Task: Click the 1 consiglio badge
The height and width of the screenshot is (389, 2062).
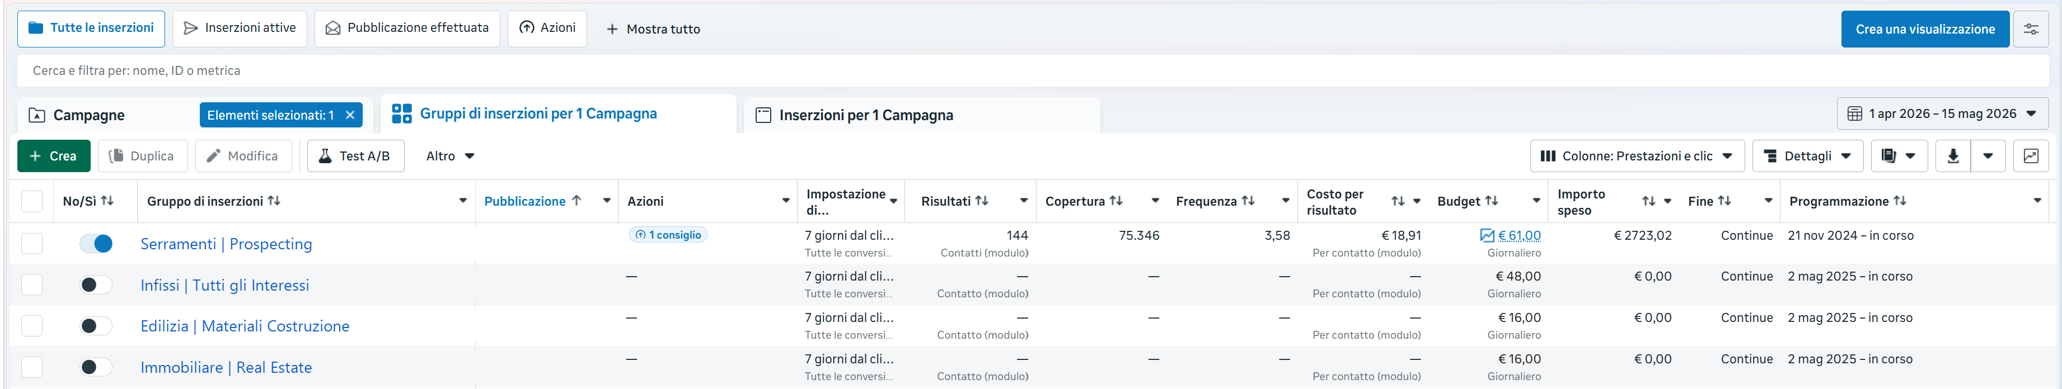Action: pos(668,235)
